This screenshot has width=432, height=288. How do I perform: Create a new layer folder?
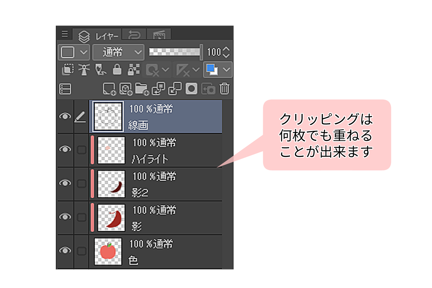(x=142, y=89)
